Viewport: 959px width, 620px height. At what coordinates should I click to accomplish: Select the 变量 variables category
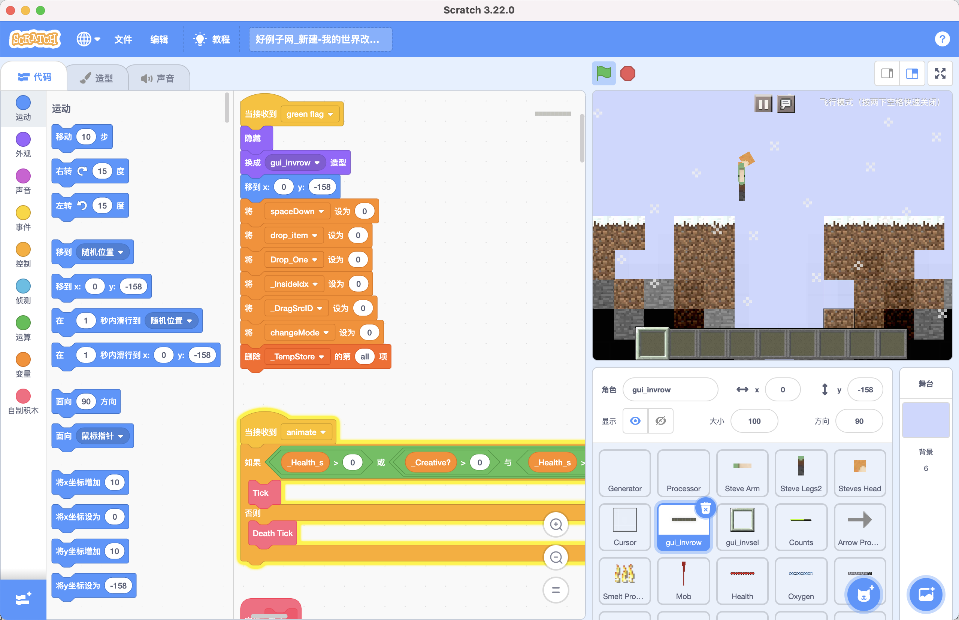coord(23,365)
